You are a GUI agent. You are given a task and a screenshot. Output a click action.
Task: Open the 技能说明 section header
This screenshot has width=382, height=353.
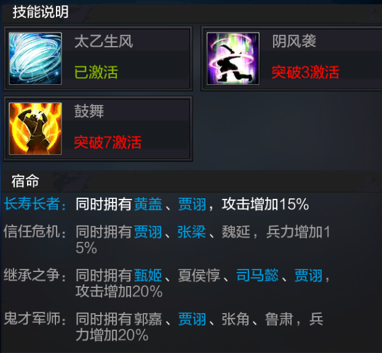coord(41,12)
